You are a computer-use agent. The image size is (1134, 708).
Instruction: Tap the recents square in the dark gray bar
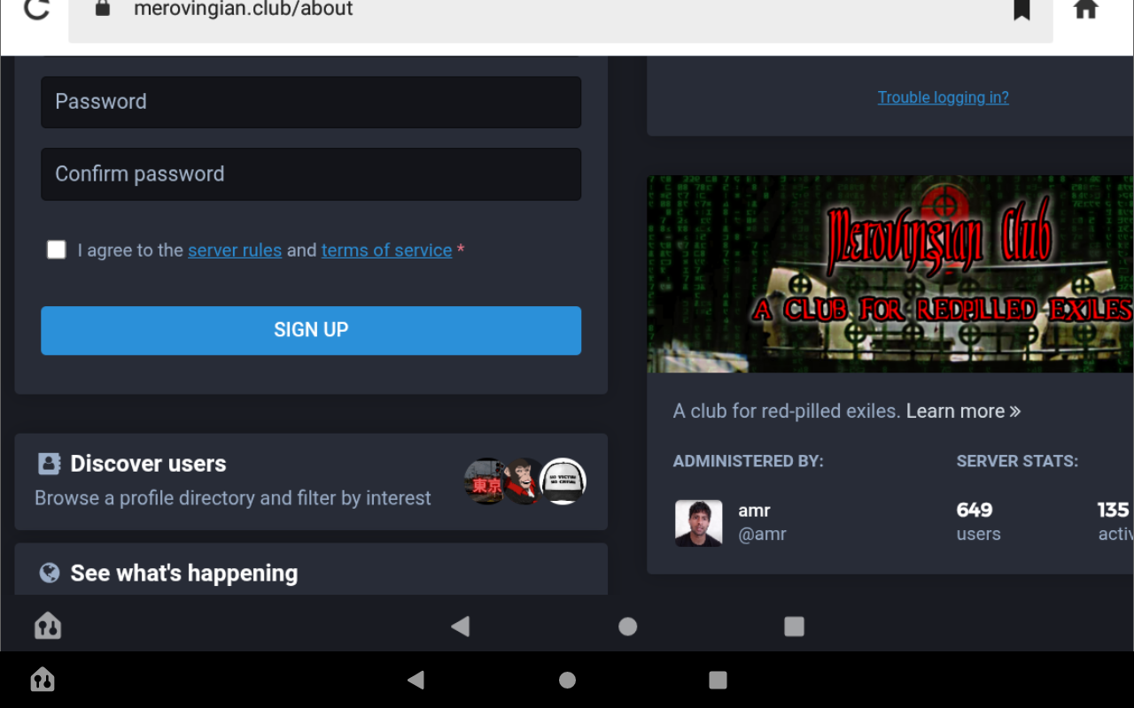[x=794, y=627]
